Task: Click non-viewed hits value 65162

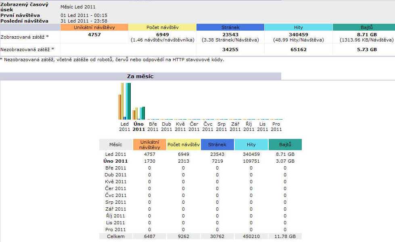Action: 299,50
